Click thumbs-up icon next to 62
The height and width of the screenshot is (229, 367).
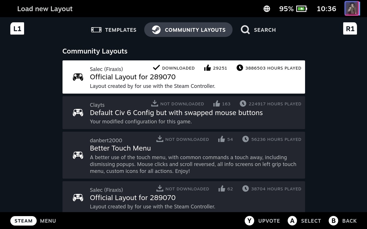click(x=221, y=189)
